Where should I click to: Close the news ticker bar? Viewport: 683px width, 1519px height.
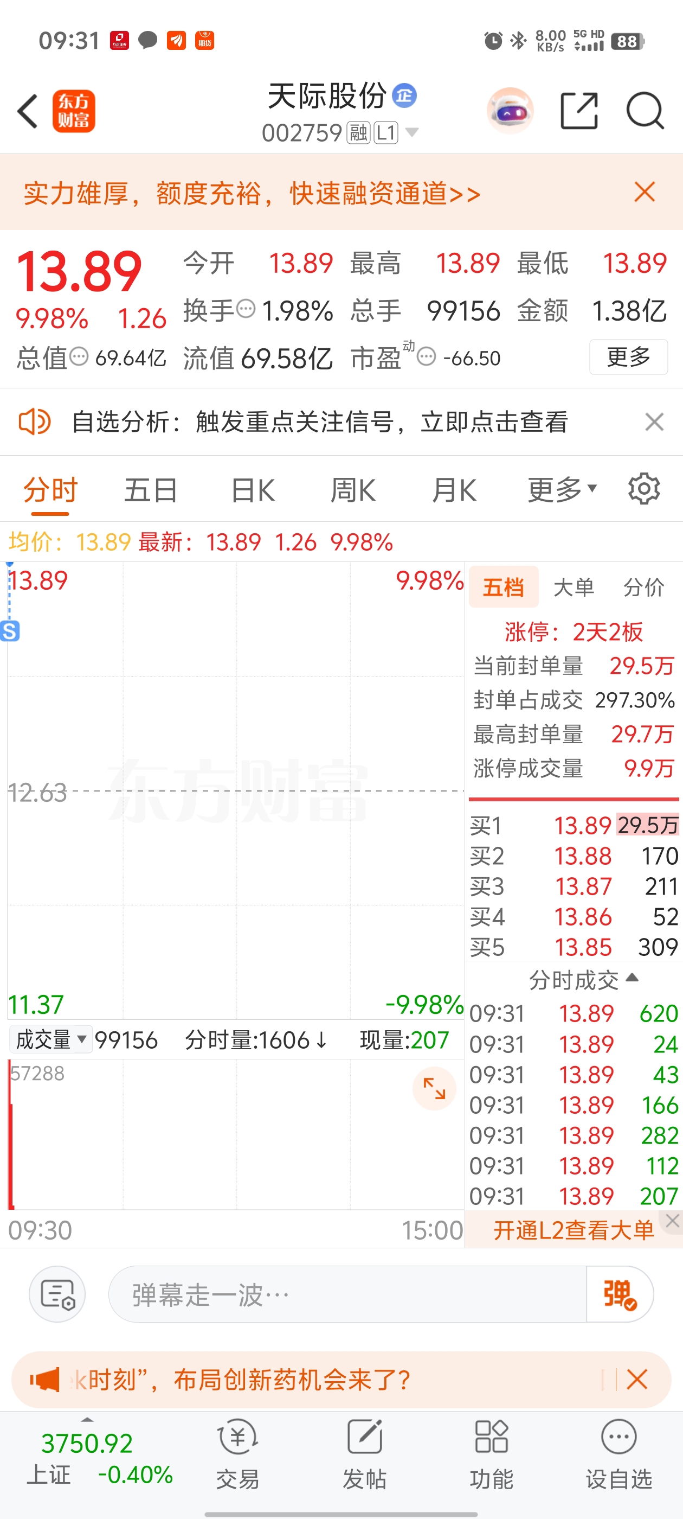637,1379
